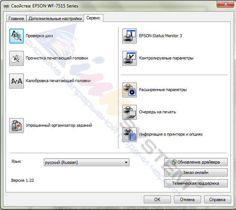236x210 pixels.
Task: Click the printer icon in the title bar
Action: coord(6,6)
